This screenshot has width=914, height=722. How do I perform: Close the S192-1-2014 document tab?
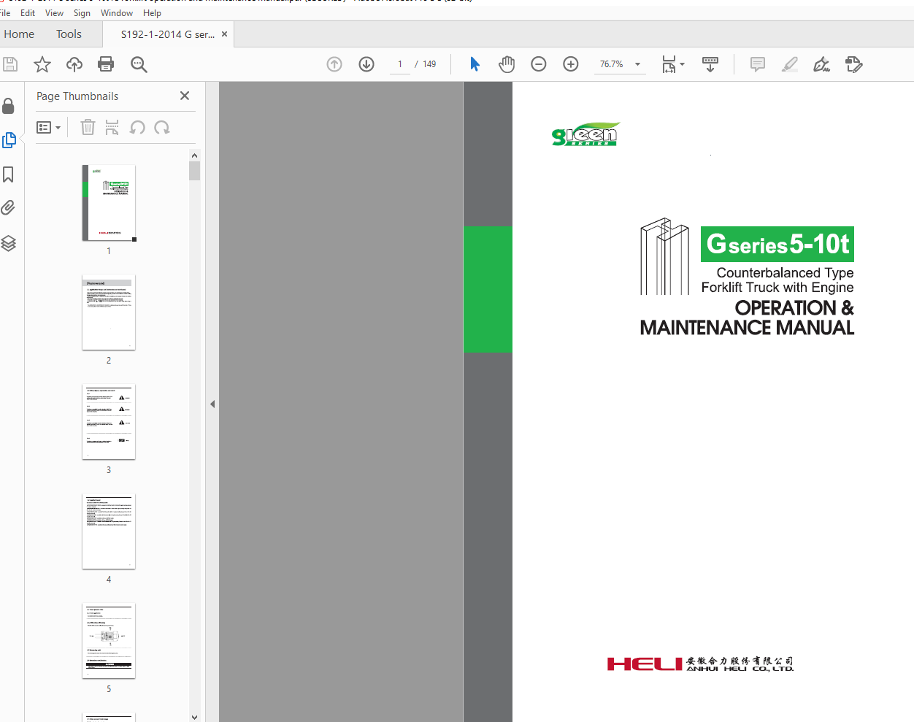(x=224, y=34)
